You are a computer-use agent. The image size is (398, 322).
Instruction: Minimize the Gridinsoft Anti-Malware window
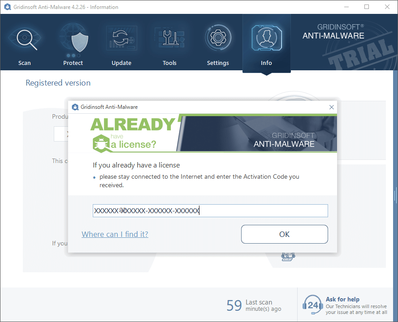pos(346,7)
